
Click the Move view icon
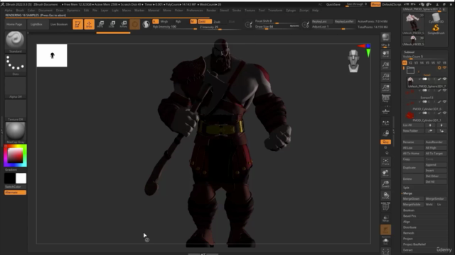tap(385, 173)
